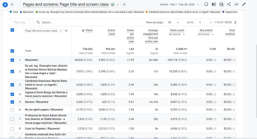Viewport: 257px width, 139px height.
Task: Add secondary dimension with blue plus icon
Action: click(66, 31)
